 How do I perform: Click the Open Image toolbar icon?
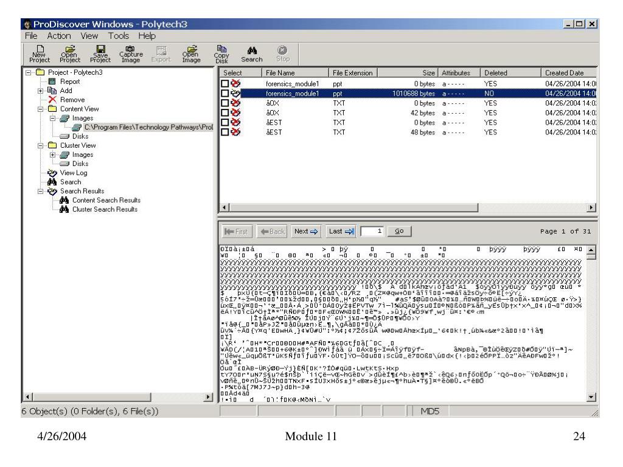click(191, 54)
